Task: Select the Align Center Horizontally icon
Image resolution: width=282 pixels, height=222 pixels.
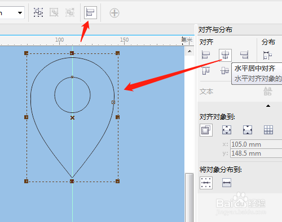Action: (225, 55)
